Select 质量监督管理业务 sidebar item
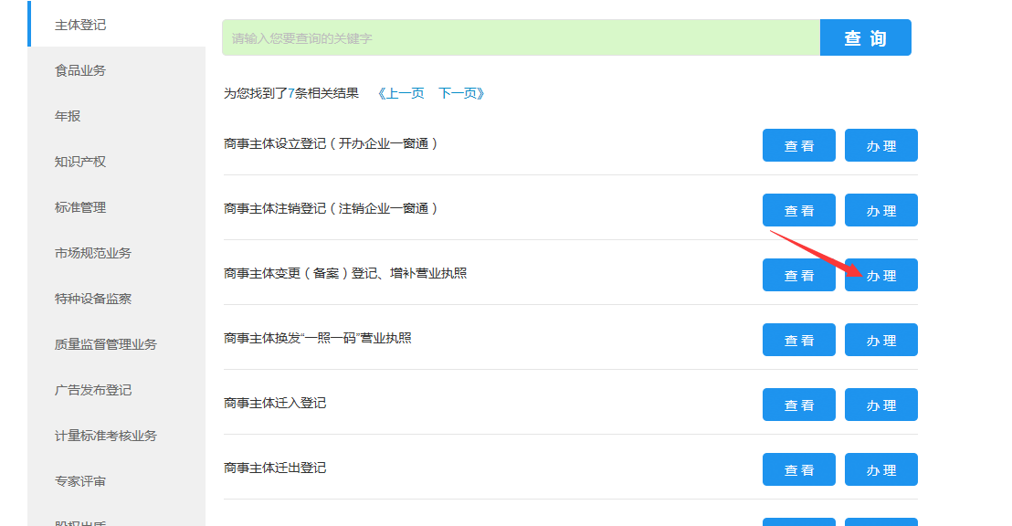The height and width of the screenshot is (526, 1012). [106, 344]
